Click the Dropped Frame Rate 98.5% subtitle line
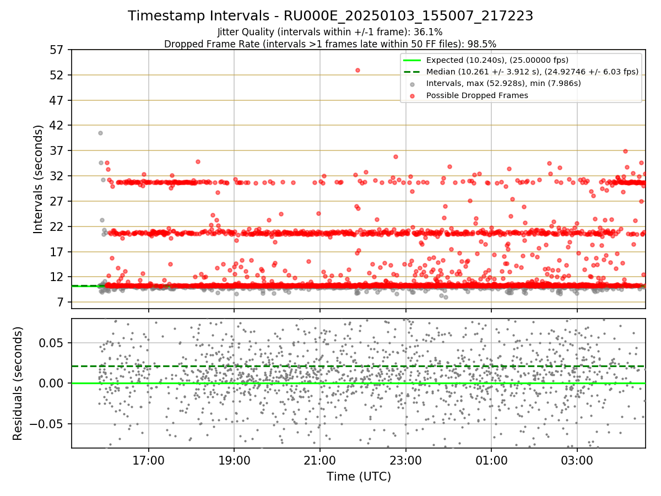Viewport: 661px width, 496px height. [330, 44]
